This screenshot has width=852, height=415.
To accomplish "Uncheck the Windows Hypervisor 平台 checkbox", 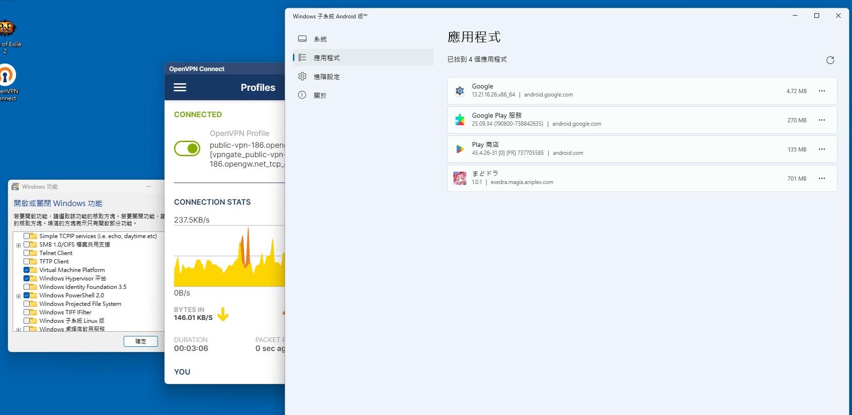I will [x=26, y=279].
